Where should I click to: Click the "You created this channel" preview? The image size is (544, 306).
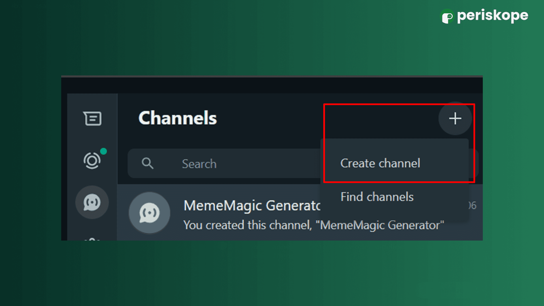[x=313, y=225]
